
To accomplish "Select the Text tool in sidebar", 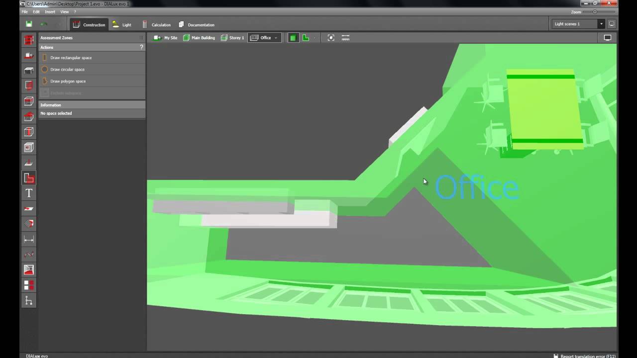I will tap(29, 193).
